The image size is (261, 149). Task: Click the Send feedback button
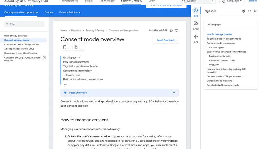point(166,40)
